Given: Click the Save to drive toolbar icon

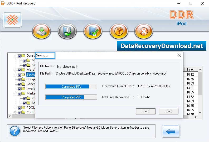Looking at the screenshot, I should (41, 31).
